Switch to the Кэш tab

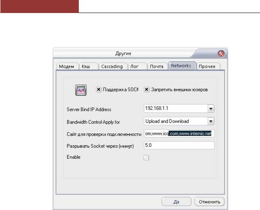tap(88, 66)
